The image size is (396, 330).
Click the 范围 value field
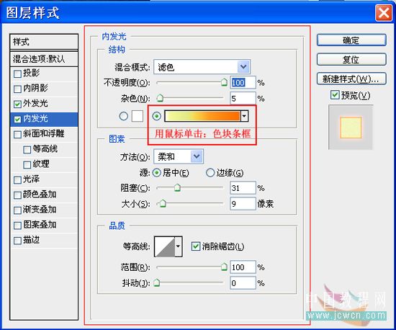click(243, 267)
